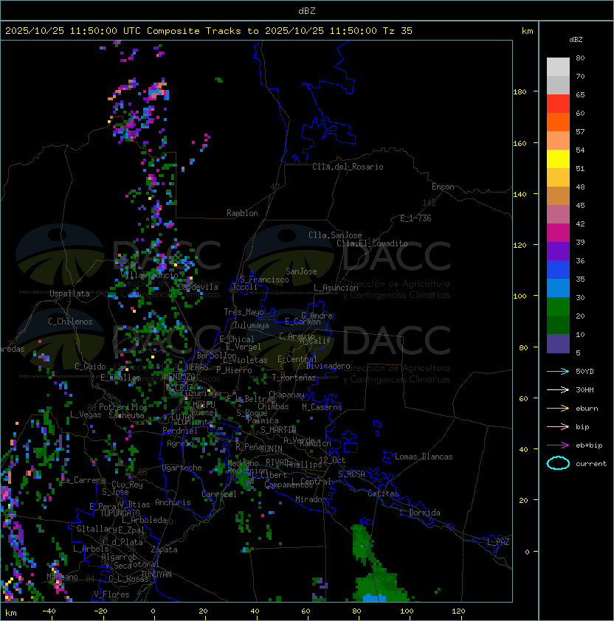Pick the light gray swatch between 80 and 70

[x=558, y=66]
